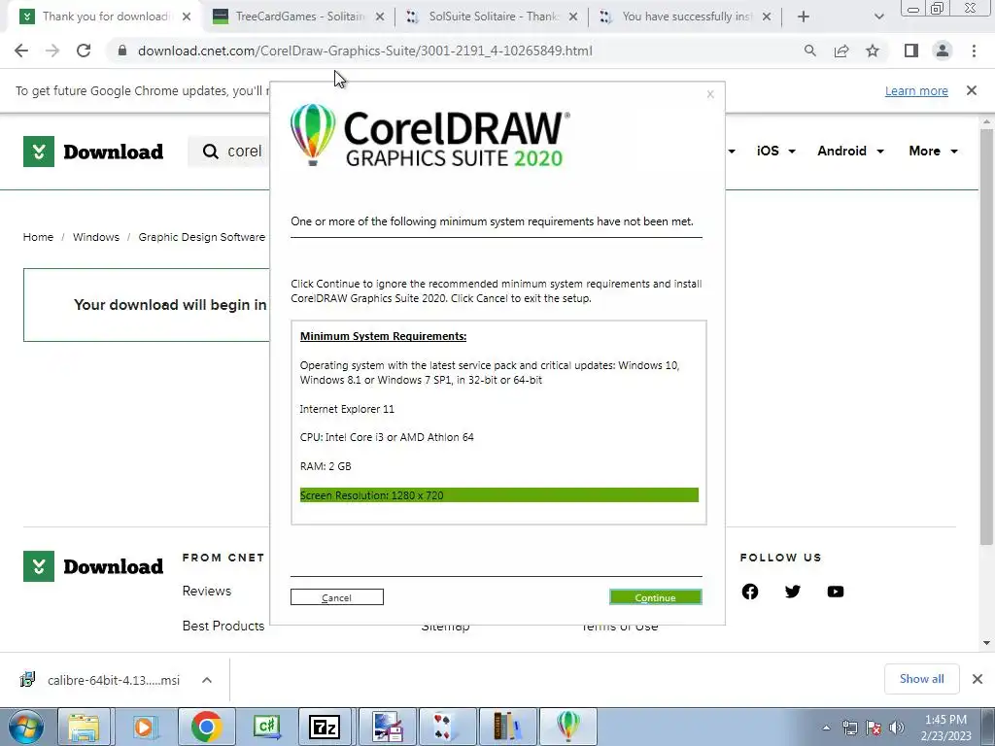Go back with the browser back arrow
995x746 pixels.
pos(21,51)
